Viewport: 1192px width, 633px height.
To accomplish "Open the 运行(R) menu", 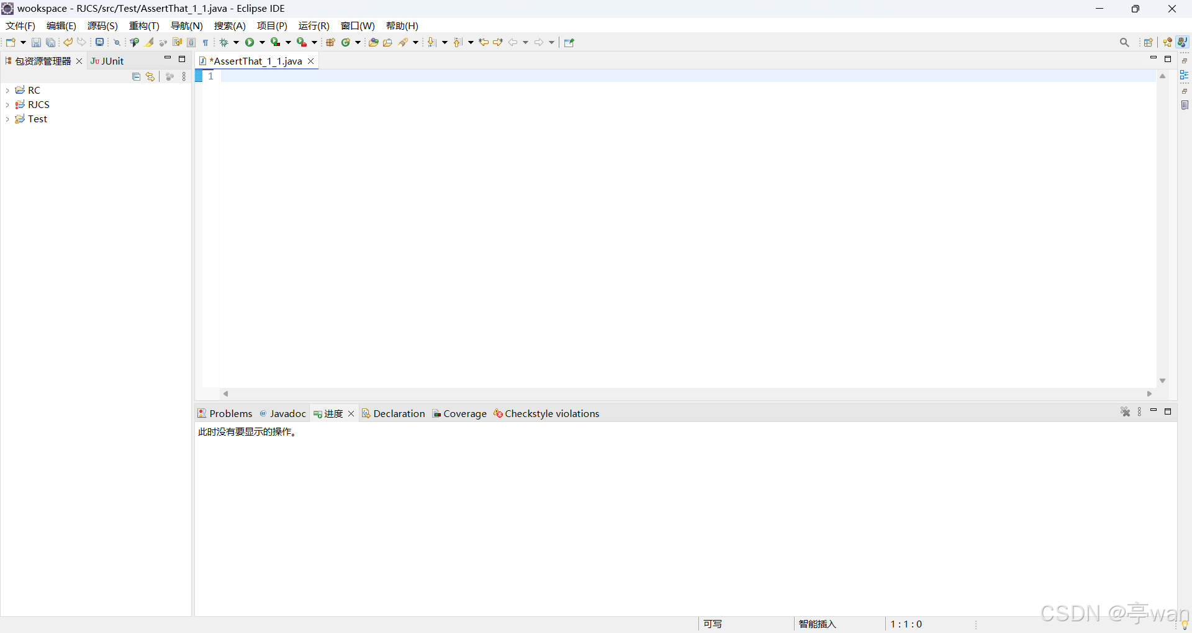I will coord(314,26).
